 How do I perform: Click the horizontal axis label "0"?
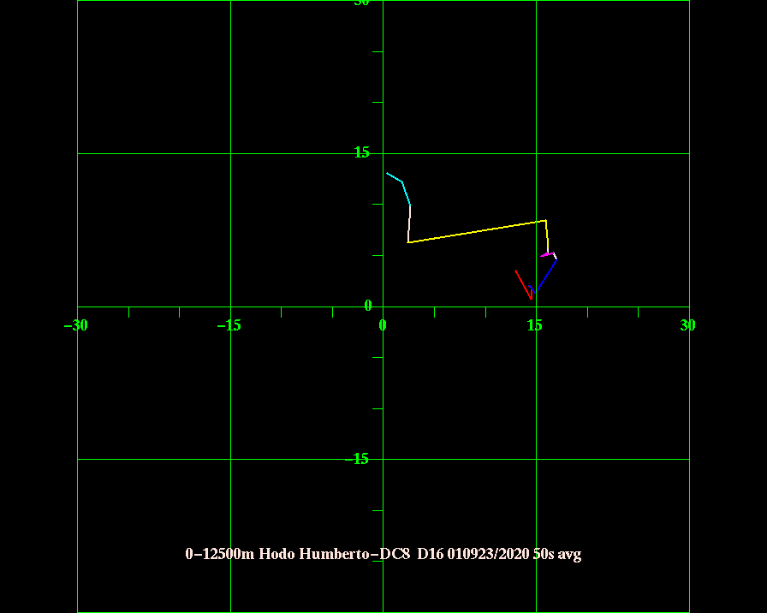pos(383,325)
